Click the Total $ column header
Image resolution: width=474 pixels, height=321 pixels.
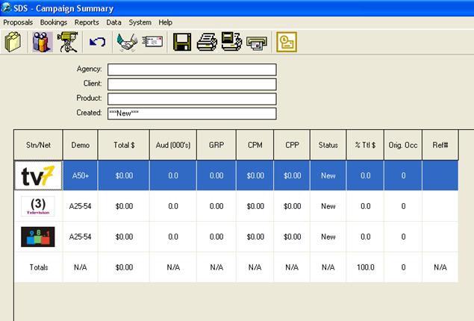click(x=123, y=144)
